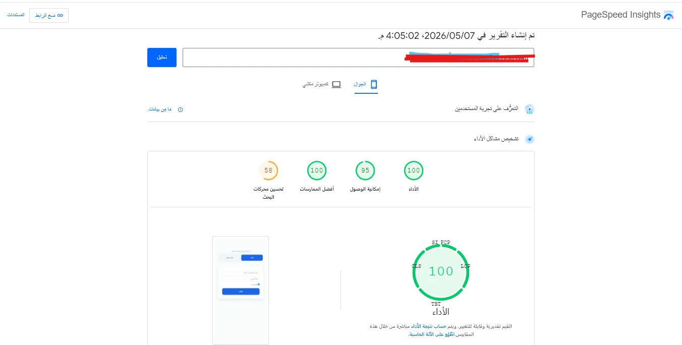Click the info icon beside ما من بيانات
The width and height of the screenshot is (682, 345).
(181, 109)
